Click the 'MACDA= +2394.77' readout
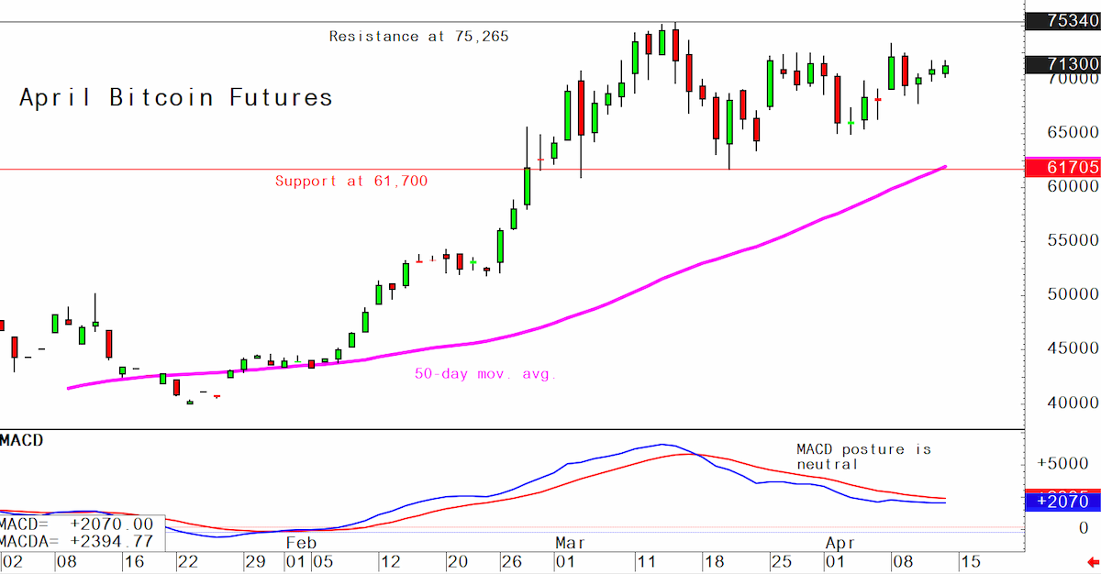 pyautogui.click(x=77, y=540)
